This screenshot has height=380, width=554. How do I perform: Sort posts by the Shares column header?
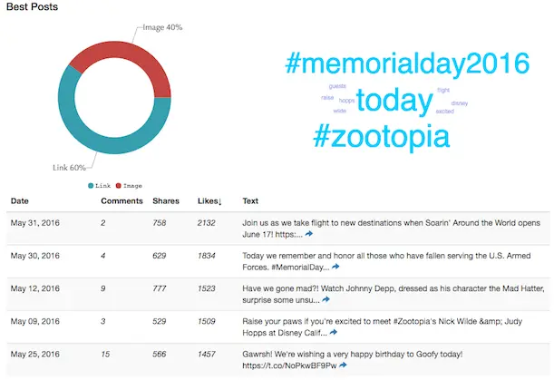click(165, 200)
